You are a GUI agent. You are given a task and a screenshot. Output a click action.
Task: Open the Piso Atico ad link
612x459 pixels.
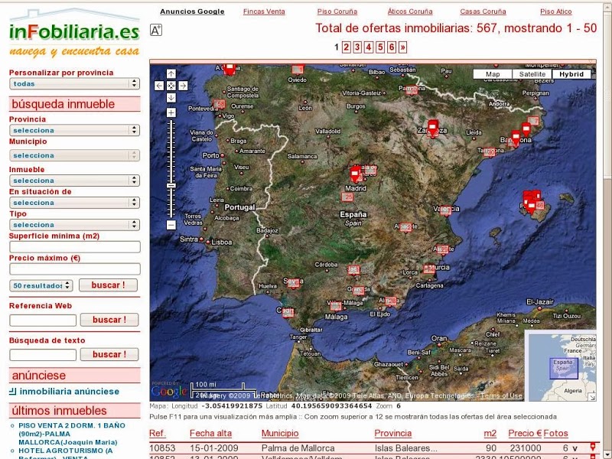click(556, 11)
